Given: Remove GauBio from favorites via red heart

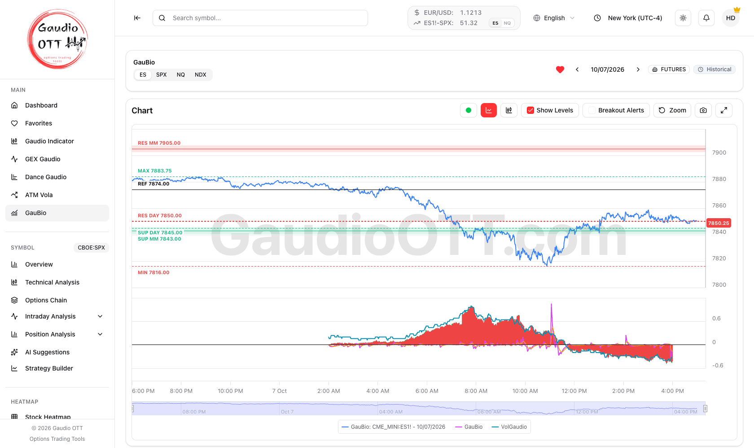Looking at the screenshot, I should point(560,69).
